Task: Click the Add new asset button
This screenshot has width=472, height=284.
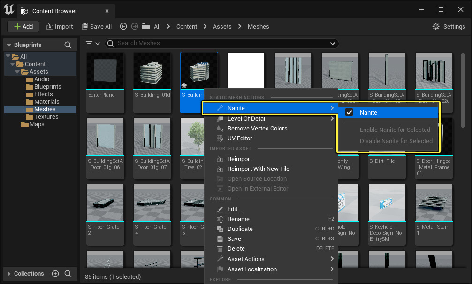Action: coord(23,26)
